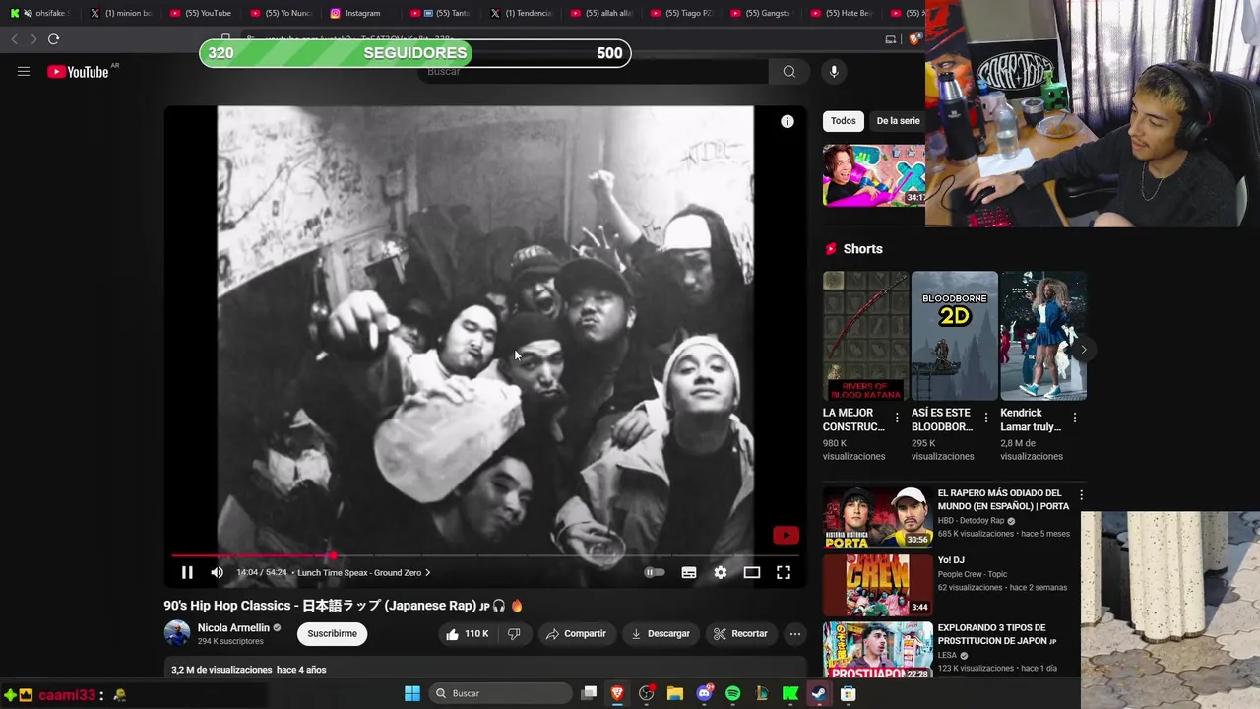Advance Shorts shelf with the next arrow

[x=1083, y=350]
